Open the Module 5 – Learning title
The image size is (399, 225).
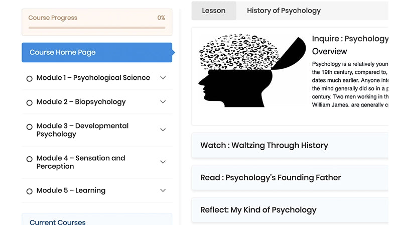pyautogui.click(x=71, y=190)
